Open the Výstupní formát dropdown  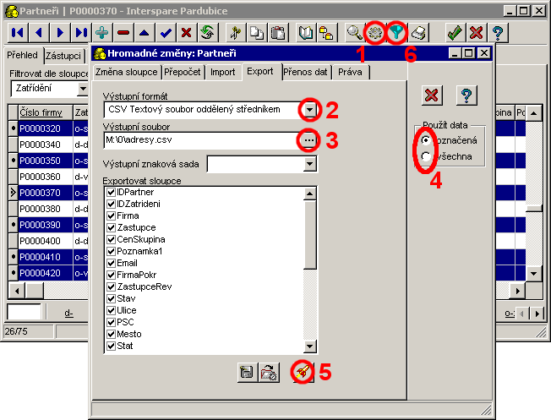tap(310, 110)
